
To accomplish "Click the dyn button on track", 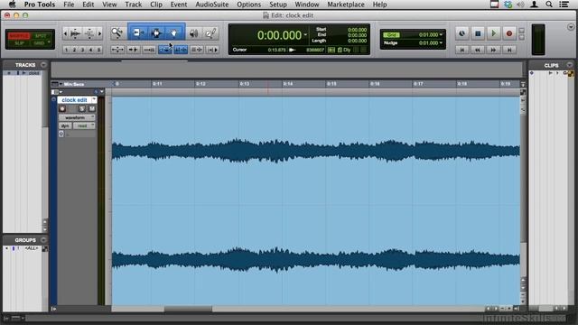I will point(65,125).
